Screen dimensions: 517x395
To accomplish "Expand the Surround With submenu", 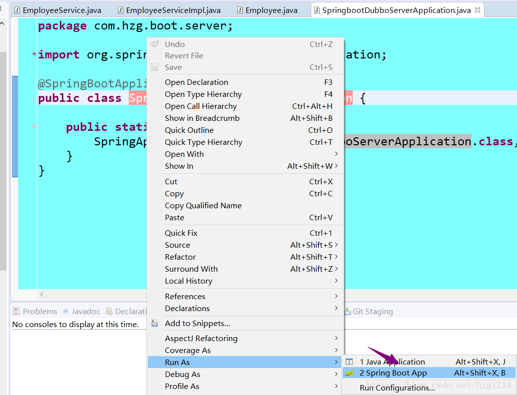I will click(246, 269).
